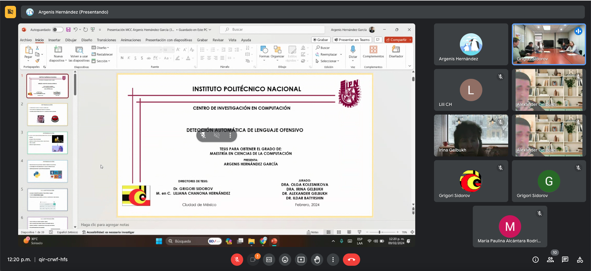Show participants list people icon

[550, 260]
